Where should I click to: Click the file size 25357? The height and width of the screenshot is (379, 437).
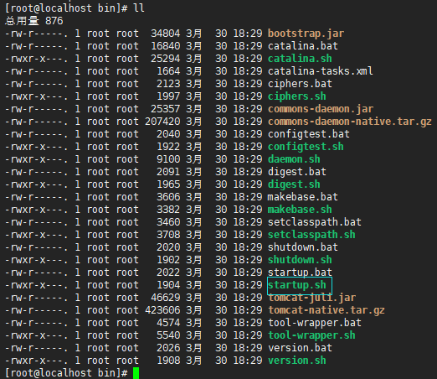tap(166, 109)
